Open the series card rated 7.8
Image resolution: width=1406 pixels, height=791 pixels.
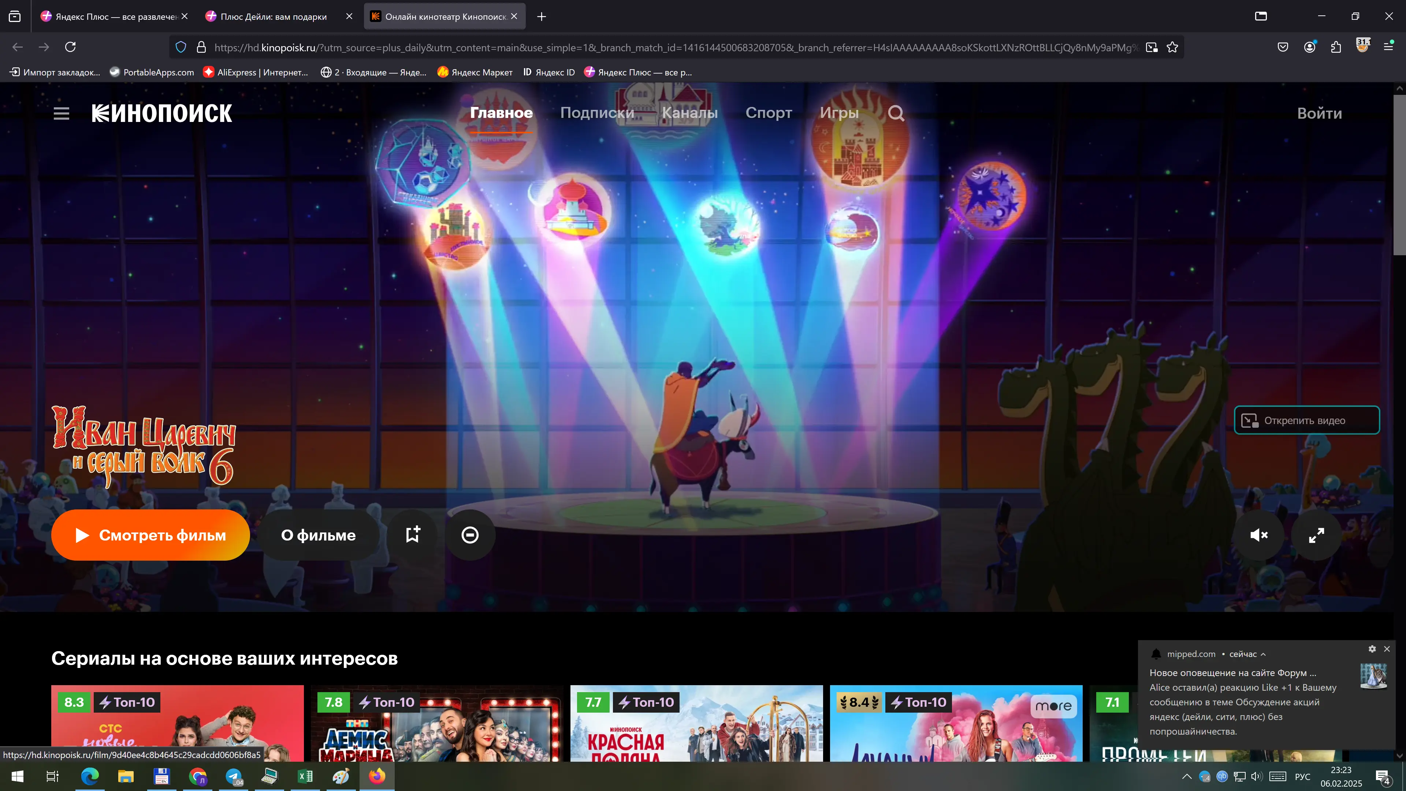(x=437, y=723)
